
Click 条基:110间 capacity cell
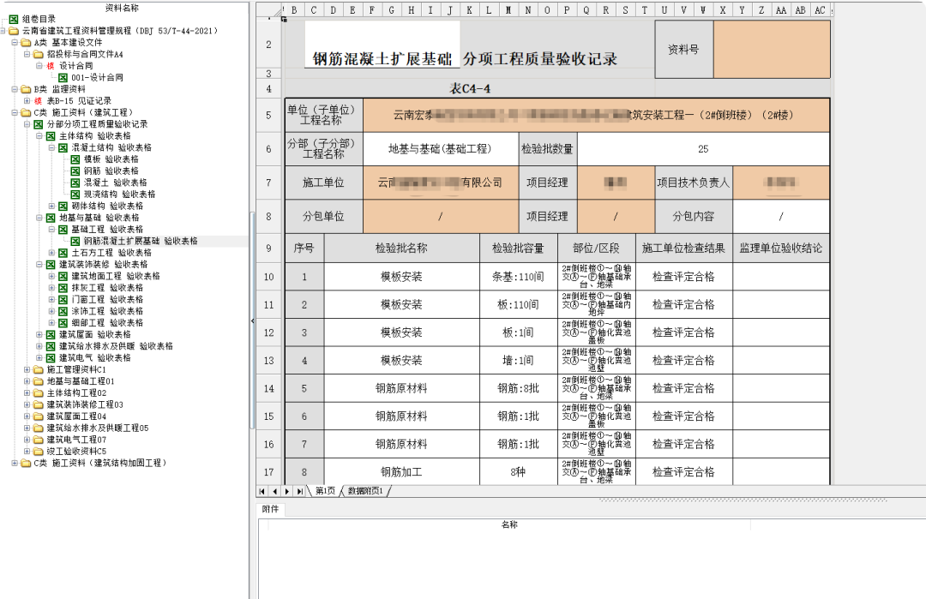click(x=519, y=277)
